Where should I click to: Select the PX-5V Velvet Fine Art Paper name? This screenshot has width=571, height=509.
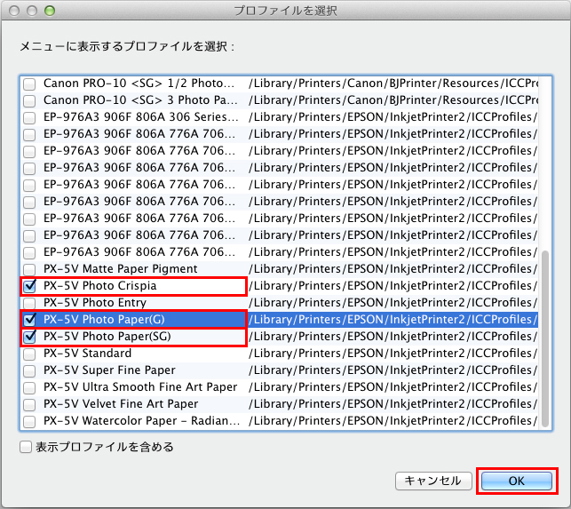[x=121, y=403]
